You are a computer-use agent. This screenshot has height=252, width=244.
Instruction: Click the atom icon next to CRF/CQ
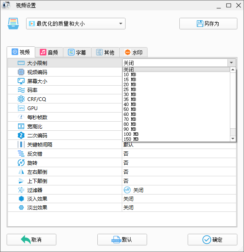click(21, 99)
